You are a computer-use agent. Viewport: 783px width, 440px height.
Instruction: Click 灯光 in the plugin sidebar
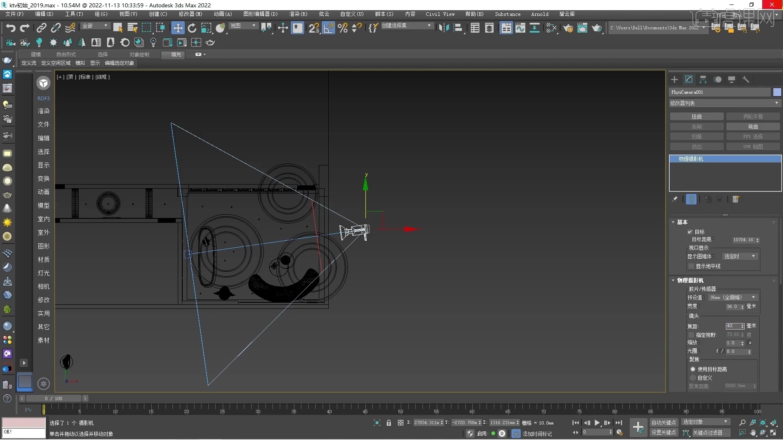[x=44, y=273]
